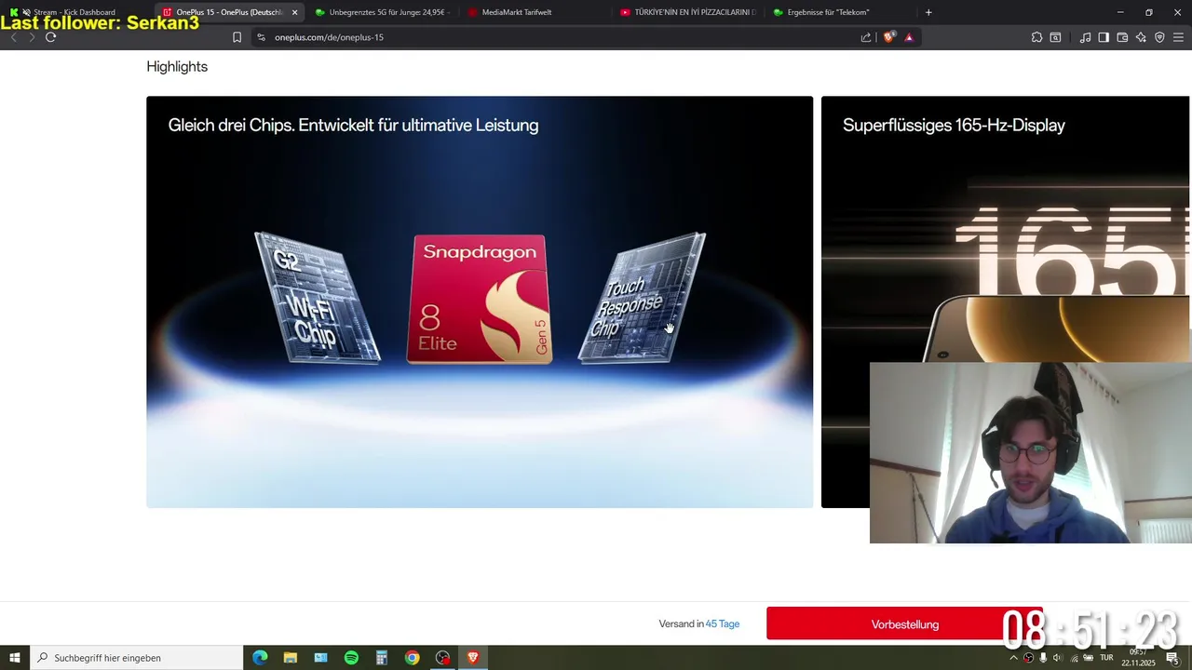Open the extensions puzzle icon
This screenshot has height=670, width=1192.
tap(1036, 37)
